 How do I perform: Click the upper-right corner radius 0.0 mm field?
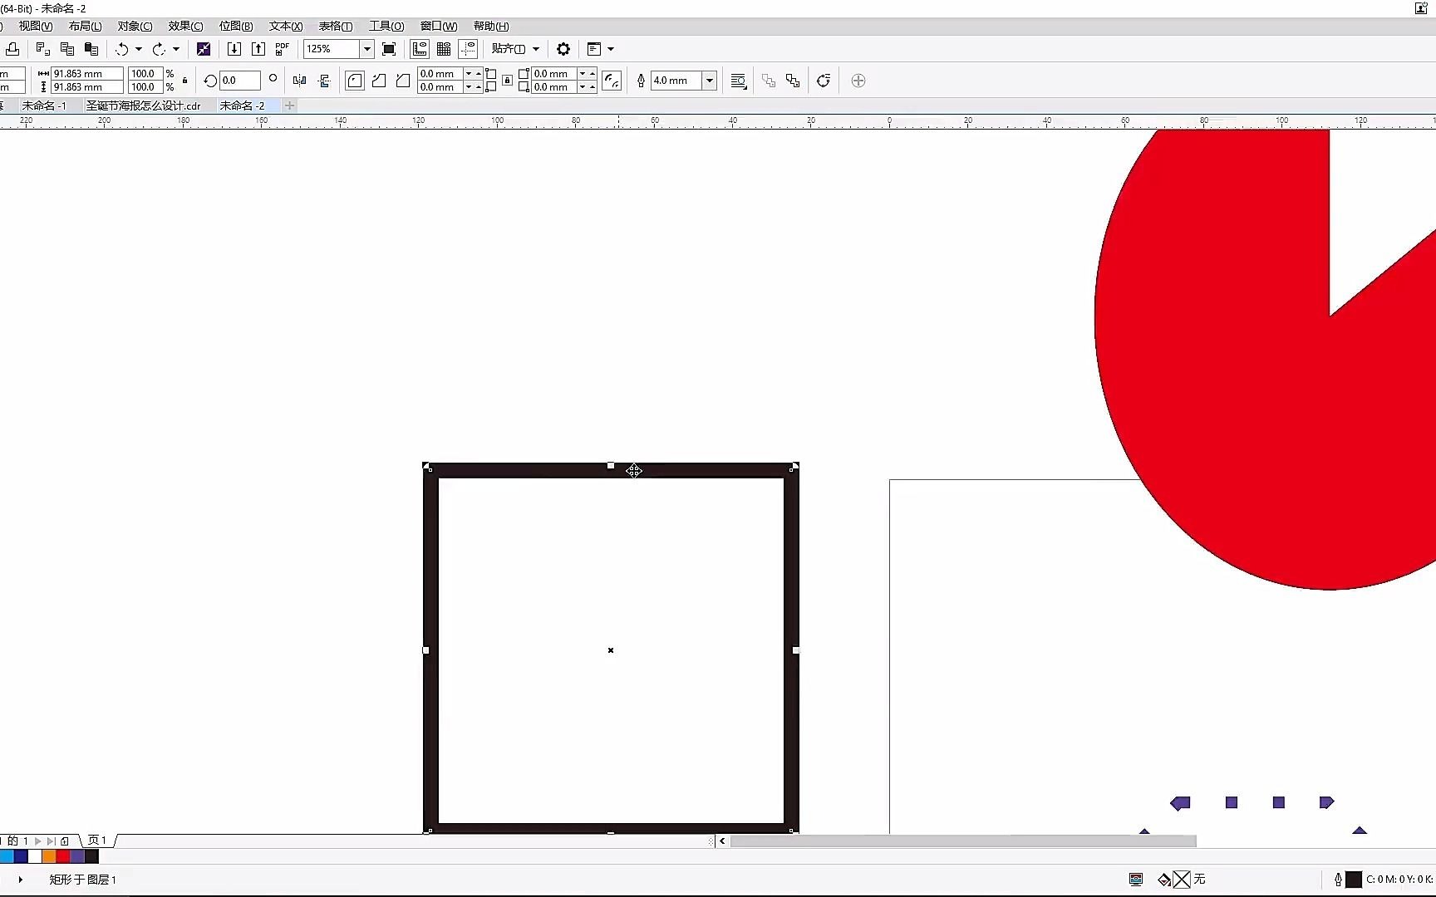pos(553,74)
